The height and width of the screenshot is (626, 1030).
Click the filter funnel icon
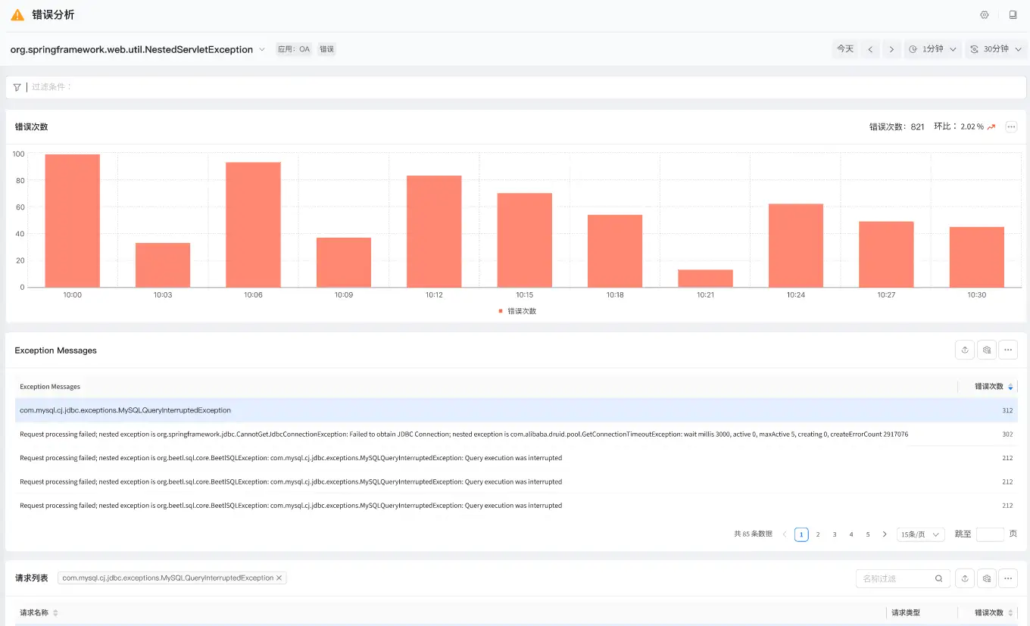coord(17,87)
